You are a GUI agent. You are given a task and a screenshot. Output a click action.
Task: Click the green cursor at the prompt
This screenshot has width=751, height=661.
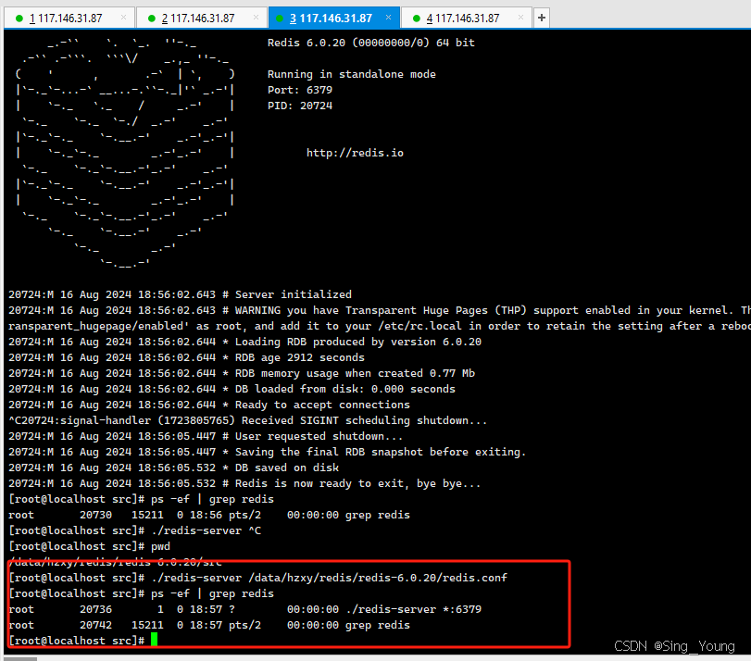(155, 640)
